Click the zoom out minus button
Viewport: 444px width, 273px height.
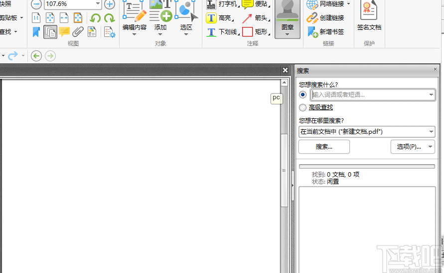(36, 4)
